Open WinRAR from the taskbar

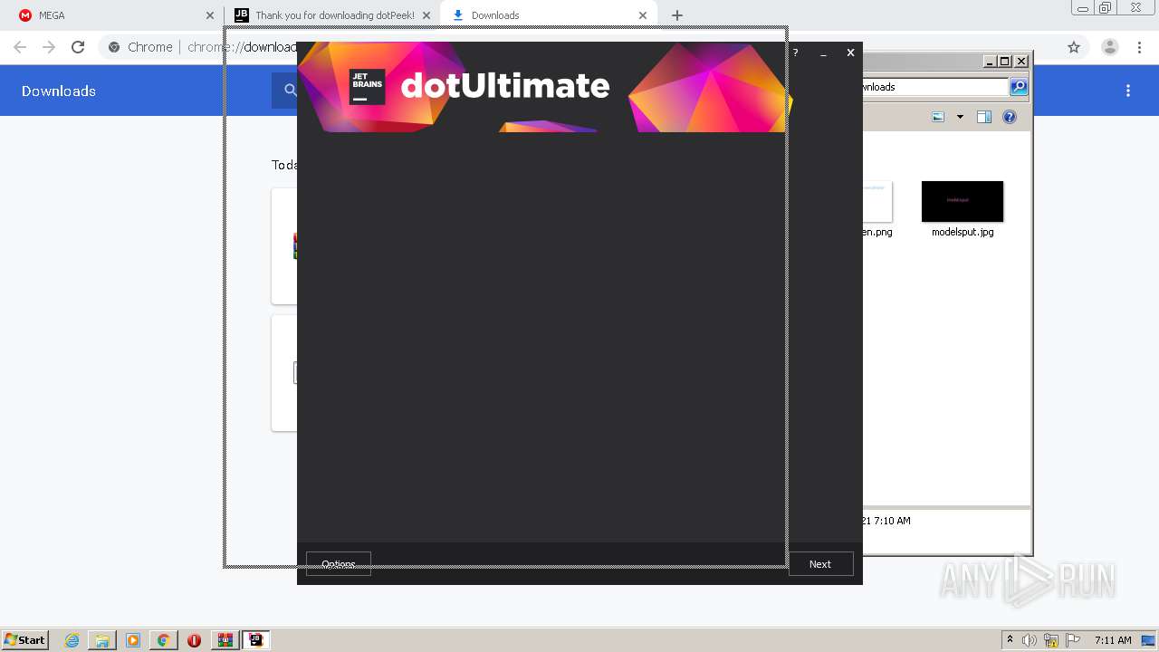[225, 640]
